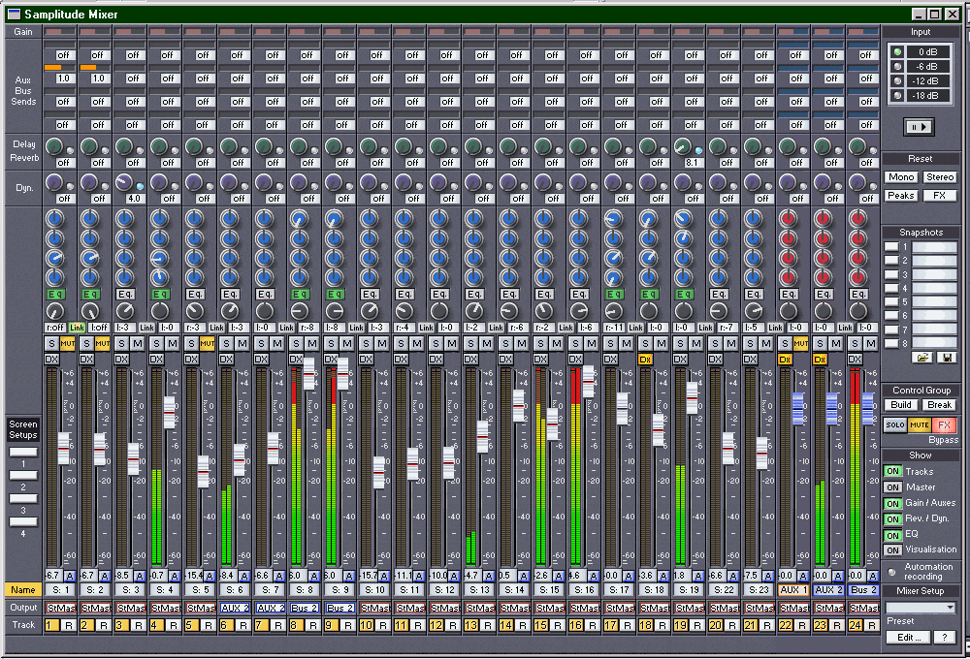Toggle the ON switch for Visualisation
970x659 pixels.
(x=892, y=550)
